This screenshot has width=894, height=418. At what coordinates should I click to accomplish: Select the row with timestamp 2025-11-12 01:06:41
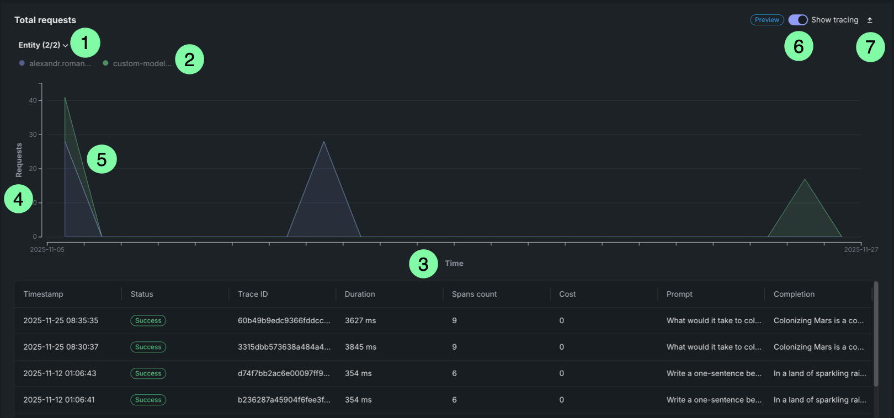[59, 400]
